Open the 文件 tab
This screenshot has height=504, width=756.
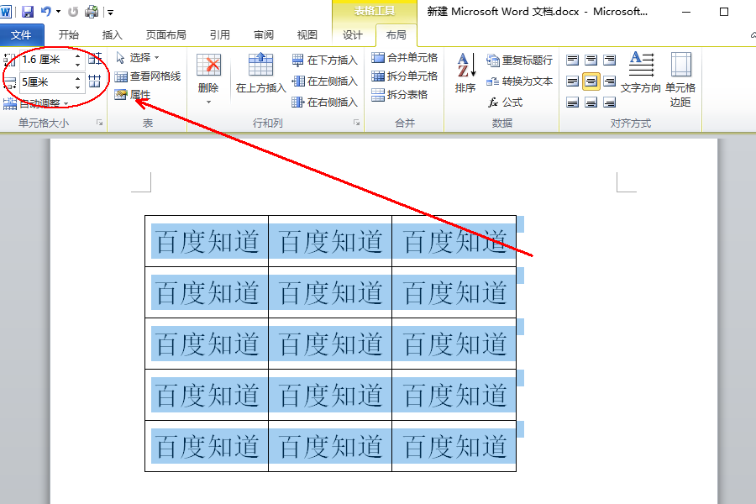pos(21,34)
